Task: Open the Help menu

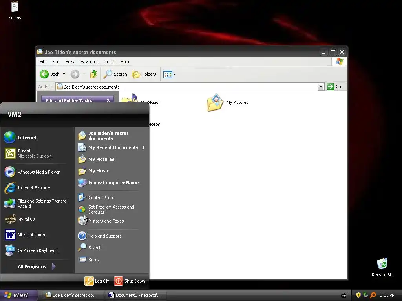Action: (124, 62)
